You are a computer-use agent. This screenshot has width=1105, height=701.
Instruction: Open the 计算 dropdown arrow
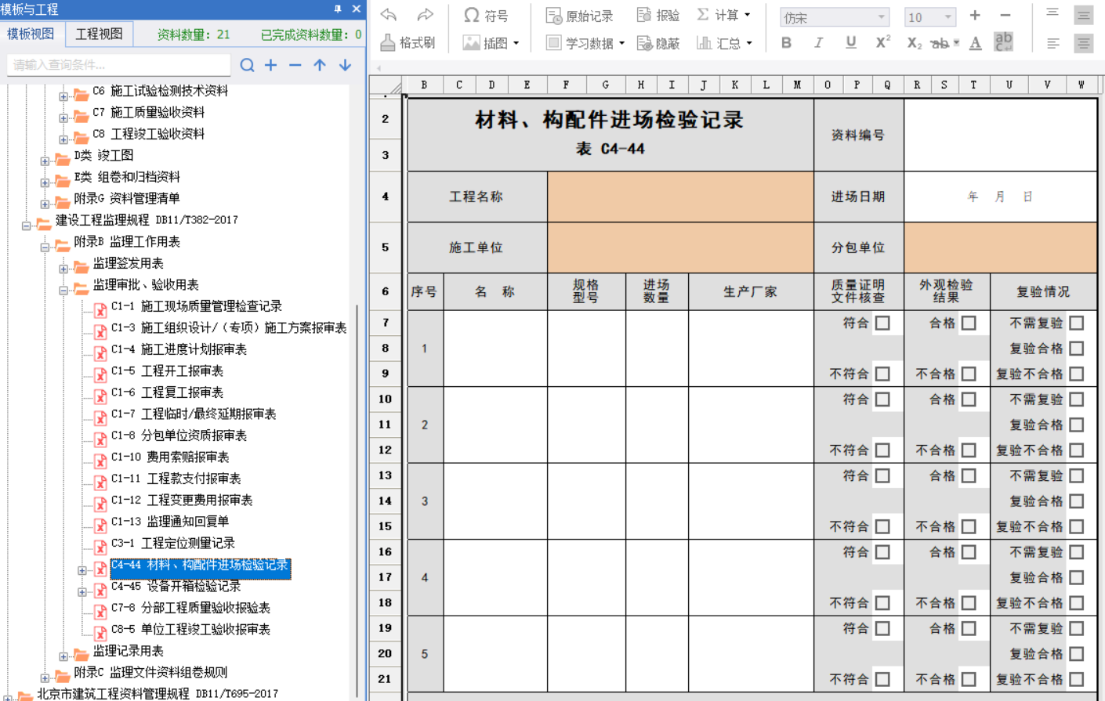[x=747, y=15]
